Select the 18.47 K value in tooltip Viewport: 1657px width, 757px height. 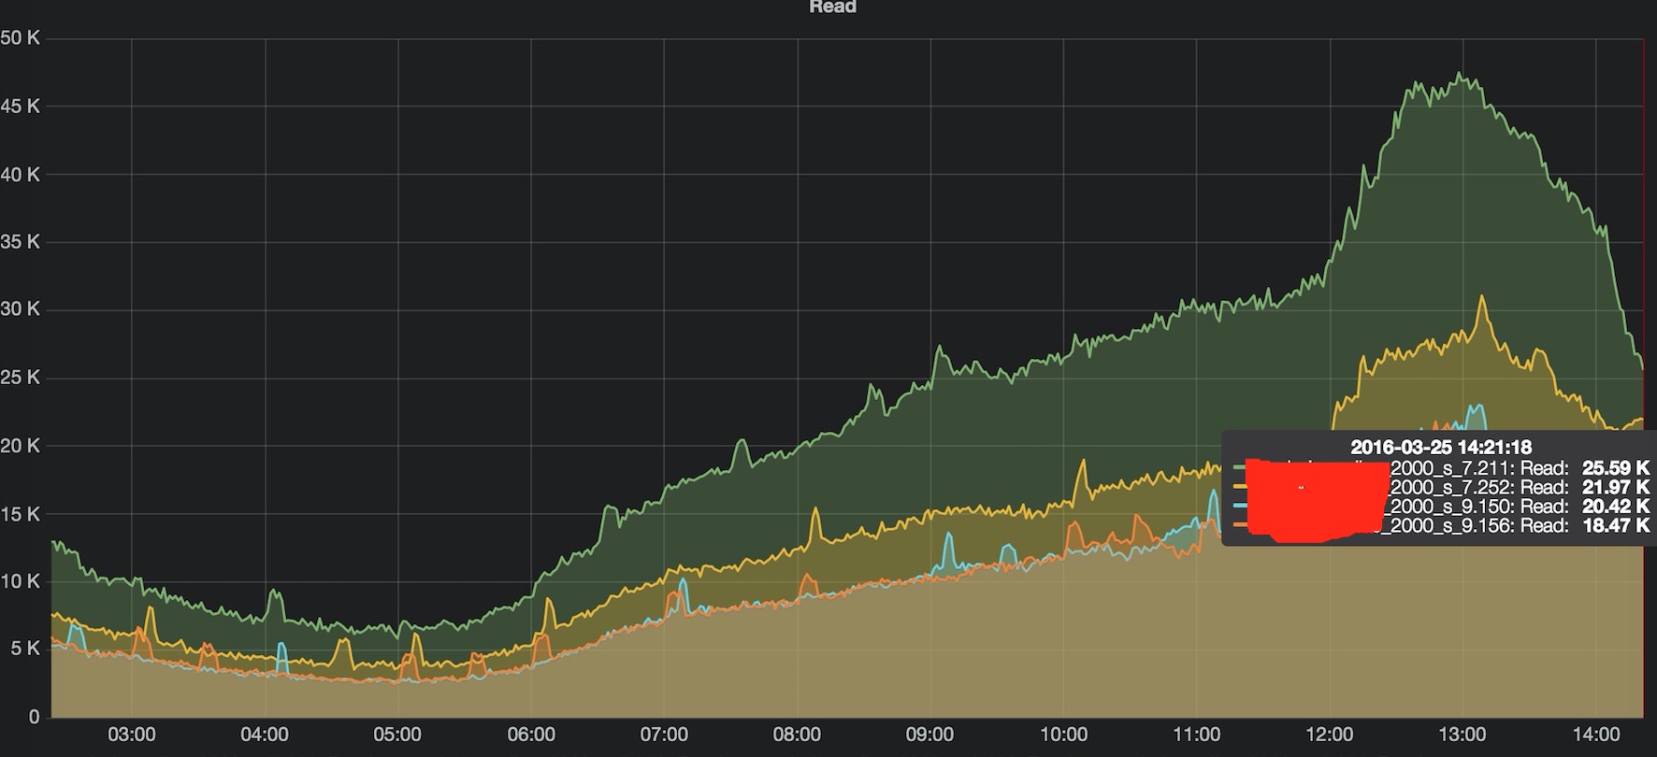tap(1615, 525)
